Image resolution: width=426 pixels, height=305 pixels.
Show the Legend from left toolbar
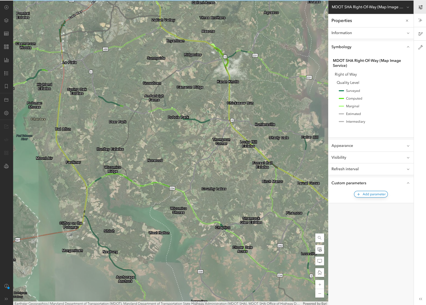click(6, 73)
